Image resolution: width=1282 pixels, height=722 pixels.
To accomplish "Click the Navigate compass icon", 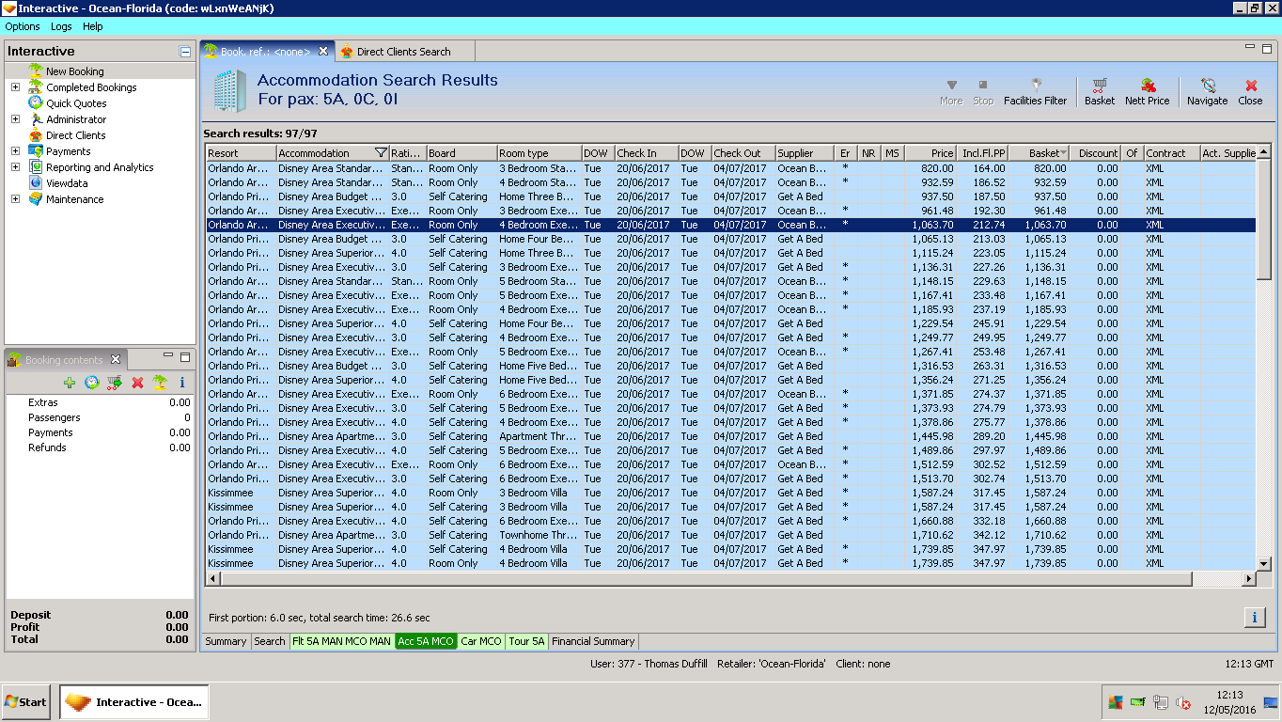I will [x=1207, y=85].
